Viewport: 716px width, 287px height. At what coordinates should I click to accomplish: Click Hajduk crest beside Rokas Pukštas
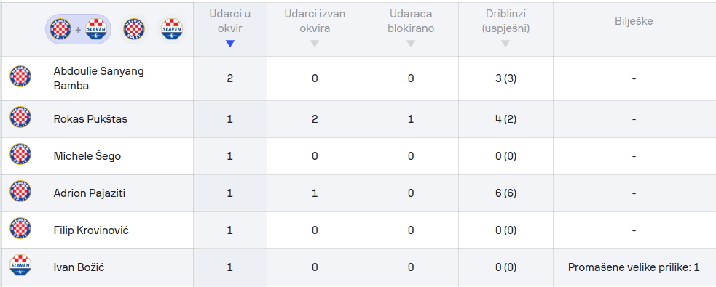[x=20, y=117]
